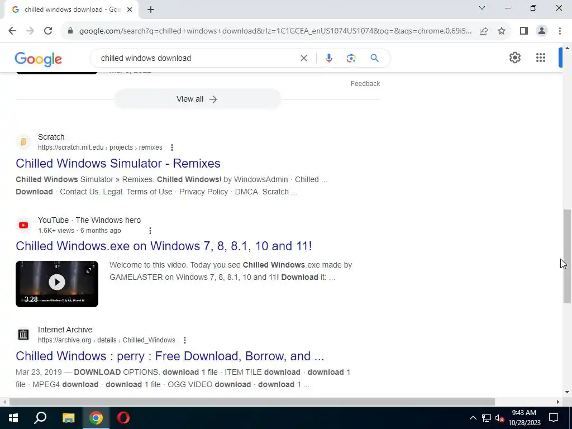Viewport: 572px width, 429px height.
Task: Open the Windows notification center
Action: click(554, 418)
